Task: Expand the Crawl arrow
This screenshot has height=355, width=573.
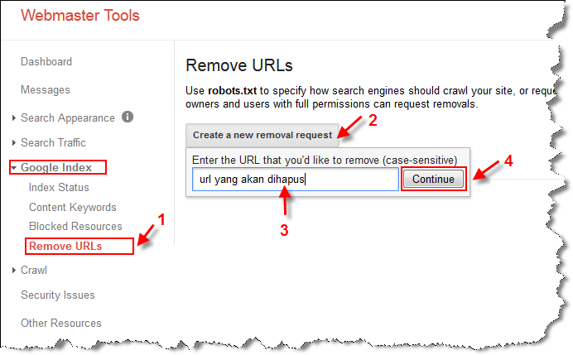Action: pos(14,271)
